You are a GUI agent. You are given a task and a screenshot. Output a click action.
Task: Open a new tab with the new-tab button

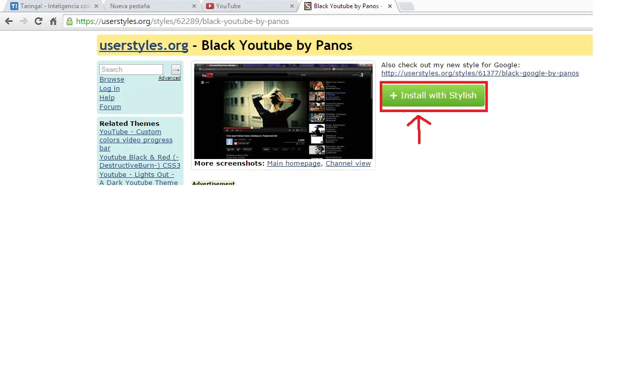407,7
